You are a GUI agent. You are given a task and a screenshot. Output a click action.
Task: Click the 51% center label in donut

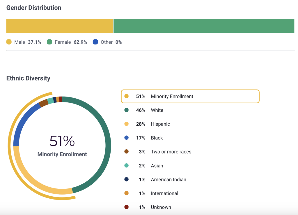tap(62, 141)
